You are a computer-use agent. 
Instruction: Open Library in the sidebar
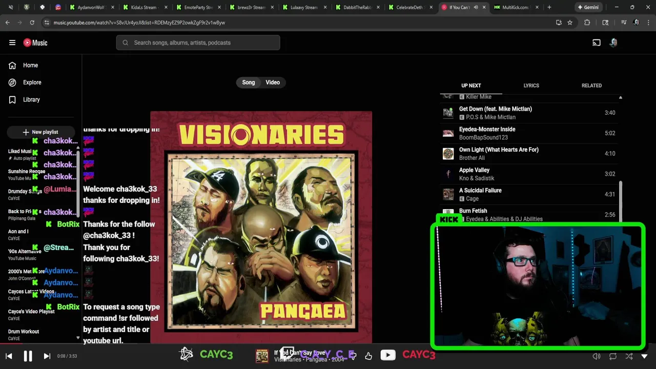pyautogui.click(x=24, y=99)
